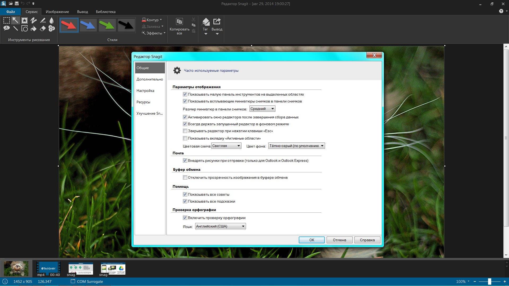Click the Open folder icon in quick access
Viewport: 509px width, 286px height.
(11, 4)
